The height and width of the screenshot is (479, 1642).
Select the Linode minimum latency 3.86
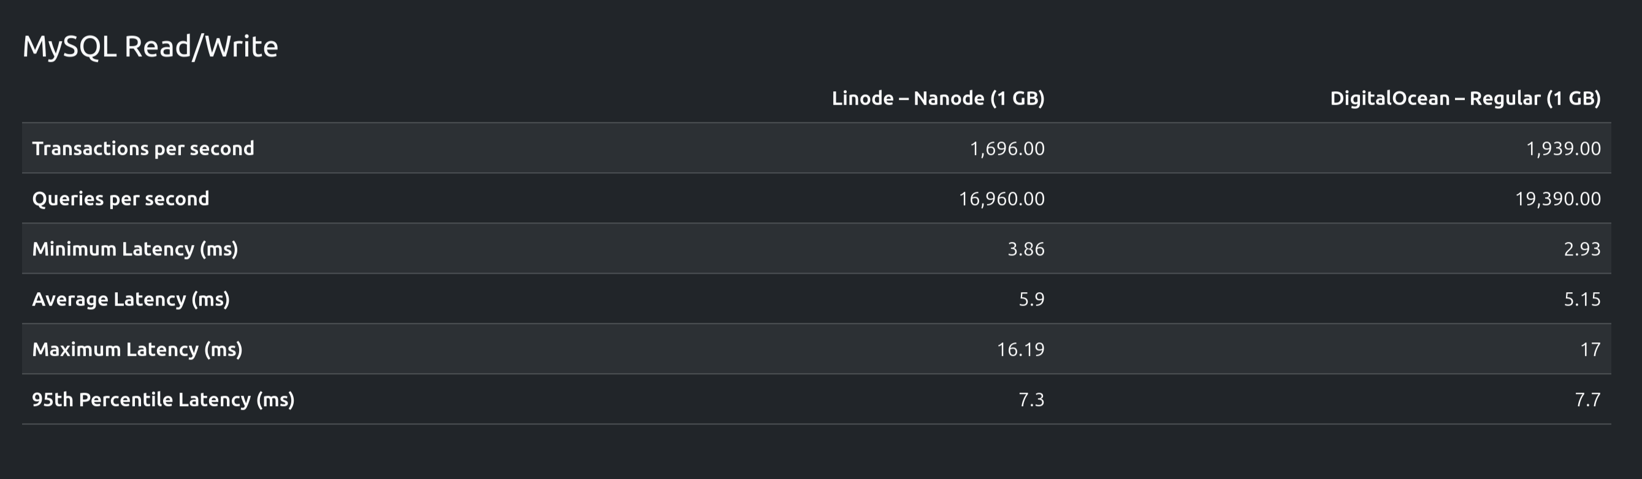pos(1026,249)
